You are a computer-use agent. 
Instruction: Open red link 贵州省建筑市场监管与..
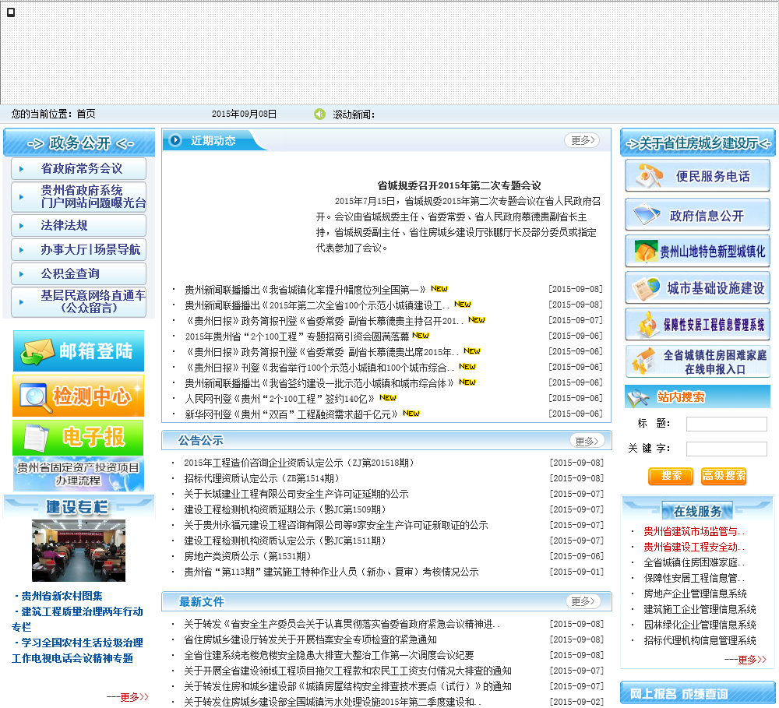pyautogui.click(x=695, y=532)
